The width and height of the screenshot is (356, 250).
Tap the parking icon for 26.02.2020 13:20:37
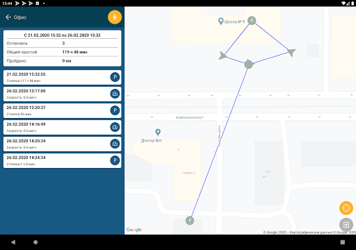tap(115, 110)
